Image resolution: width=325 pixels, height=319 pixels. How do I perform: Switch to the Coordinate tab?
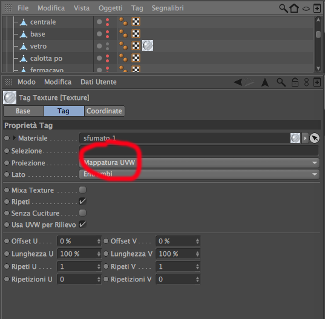click(104, 111)
